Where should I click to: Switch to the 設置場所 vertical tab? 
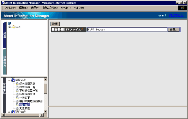5,61
